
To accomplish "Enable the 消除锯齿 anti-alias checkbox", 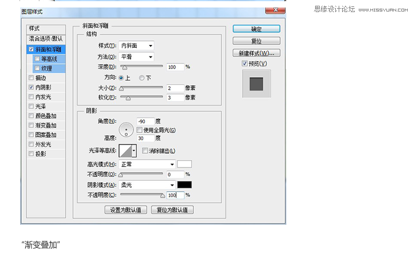I will point(145,150).
